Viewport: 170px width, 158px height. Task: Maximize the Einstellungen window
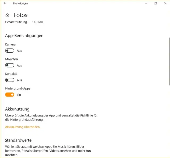[x=156, y=3]
